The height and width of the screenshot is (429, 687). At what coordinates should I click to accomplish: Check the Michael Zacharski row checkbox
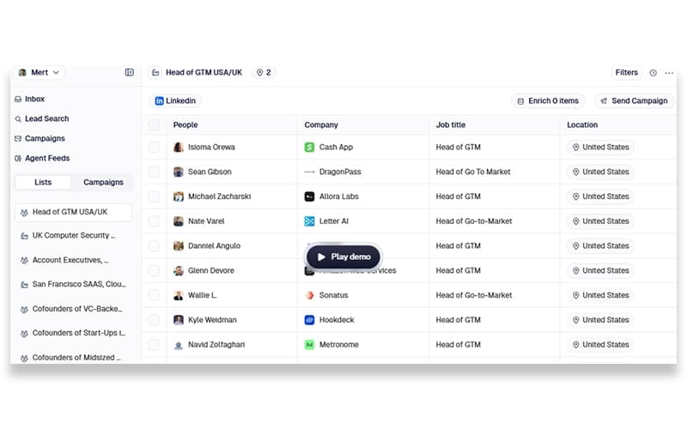[154, 196]
